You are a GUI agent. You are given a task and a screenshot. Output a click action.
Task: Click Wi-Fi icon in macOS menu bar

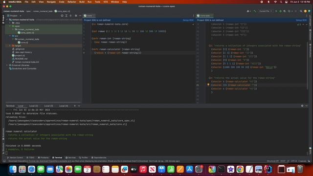tap(275, 2)
